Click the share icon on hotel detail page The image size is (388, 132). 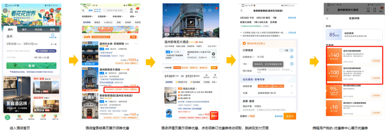tap(210, 10)
